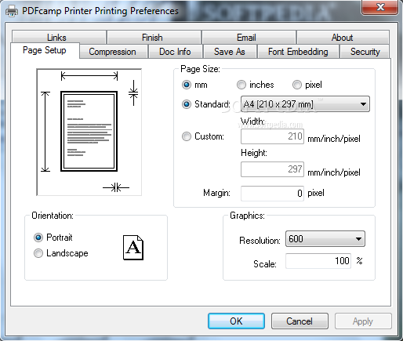The height and width of the screenshot is (341, 403).
Task: Click the Height field showing 297
Action: [x=272, y=169]
